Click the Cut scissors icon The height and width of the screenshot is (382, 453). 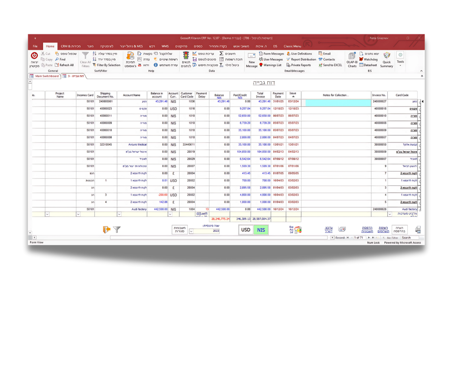tap(43, 54)
